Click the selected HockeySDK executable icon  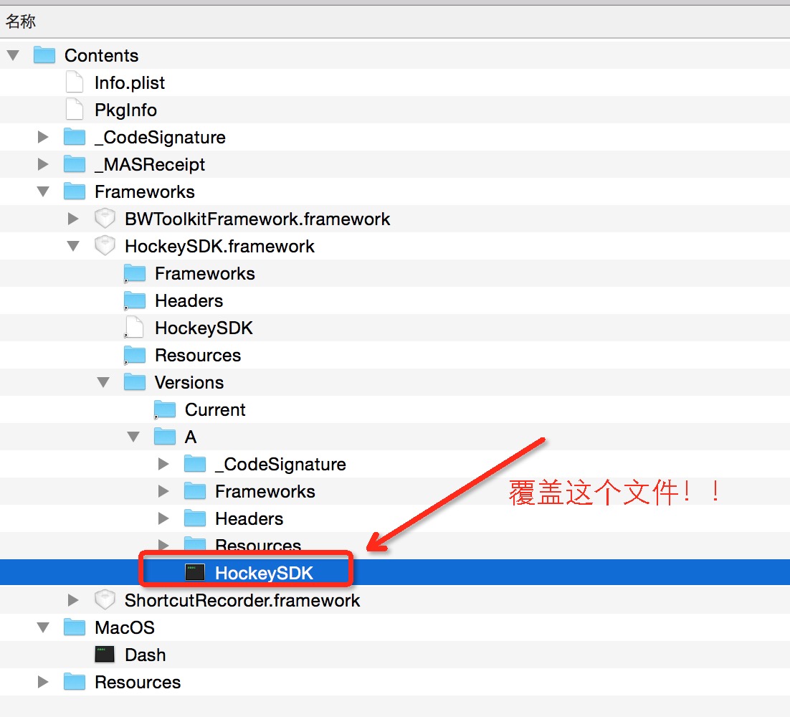(x=195, y=572)
